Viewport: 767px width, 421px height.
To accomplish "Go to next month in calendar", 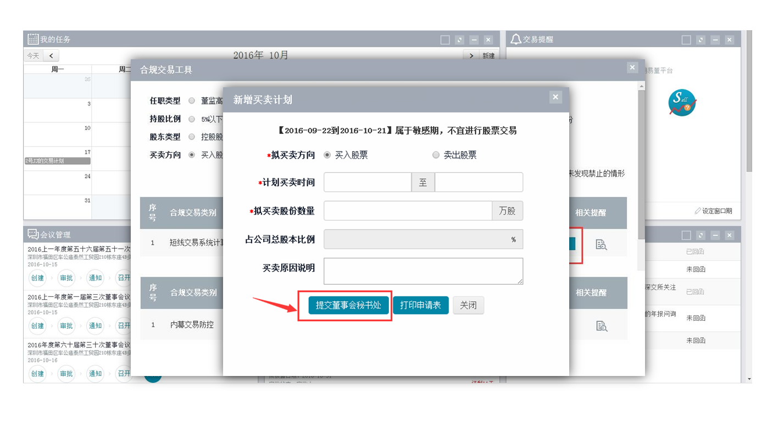I will coord(471,55).
